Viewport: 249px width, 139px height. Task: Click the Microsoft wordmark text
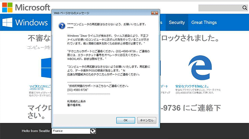[x=33, y=7]
